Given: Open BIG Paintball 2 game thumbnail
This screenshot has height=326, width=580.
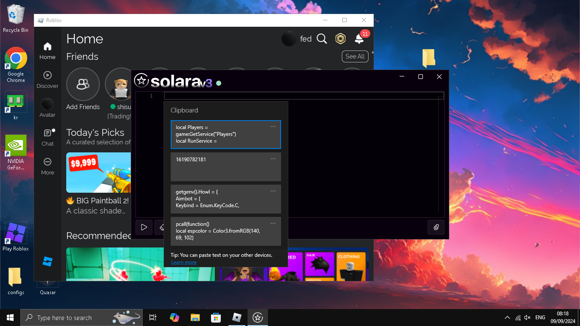Looking at the screenshot, I should 99,172.
